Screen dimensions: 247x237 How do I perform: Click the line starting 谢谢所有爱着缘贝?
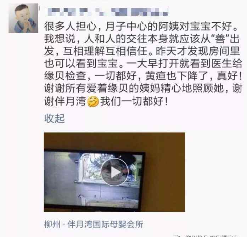143,88
